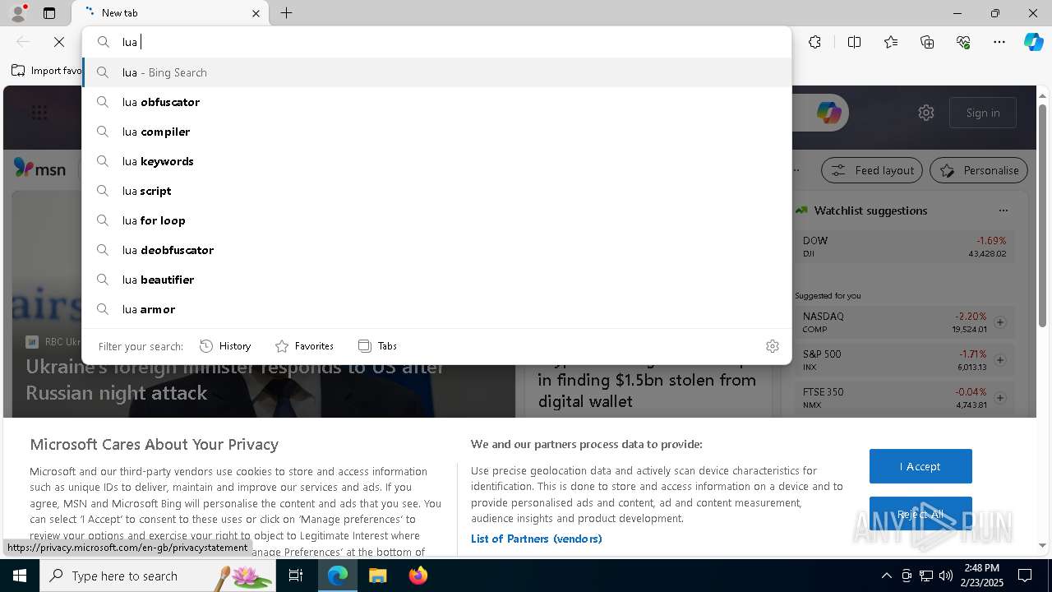This screenshot has width=1052, height=592.
Task: Open Firefox taskbar icon
Action: tap(418, 576)
